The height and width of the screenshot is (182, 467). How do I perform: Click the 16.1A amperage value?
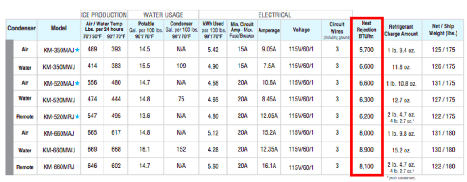pyautogui.click(x=269, y=167)
